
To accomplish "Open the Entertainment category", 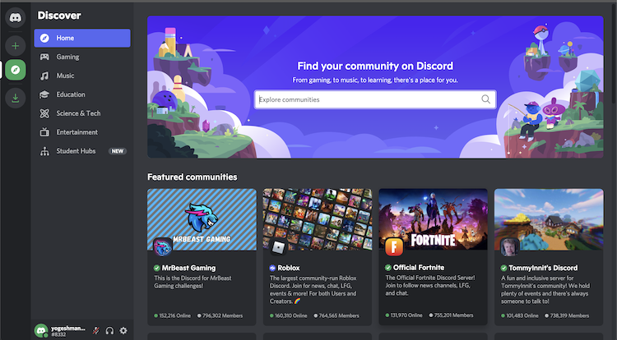I will tap(82, 132).
